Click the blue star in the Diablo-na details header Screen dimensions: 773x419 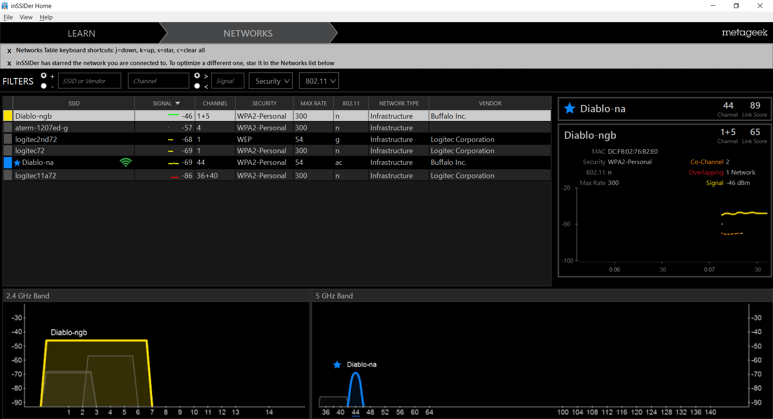click(x=570, y=109)
